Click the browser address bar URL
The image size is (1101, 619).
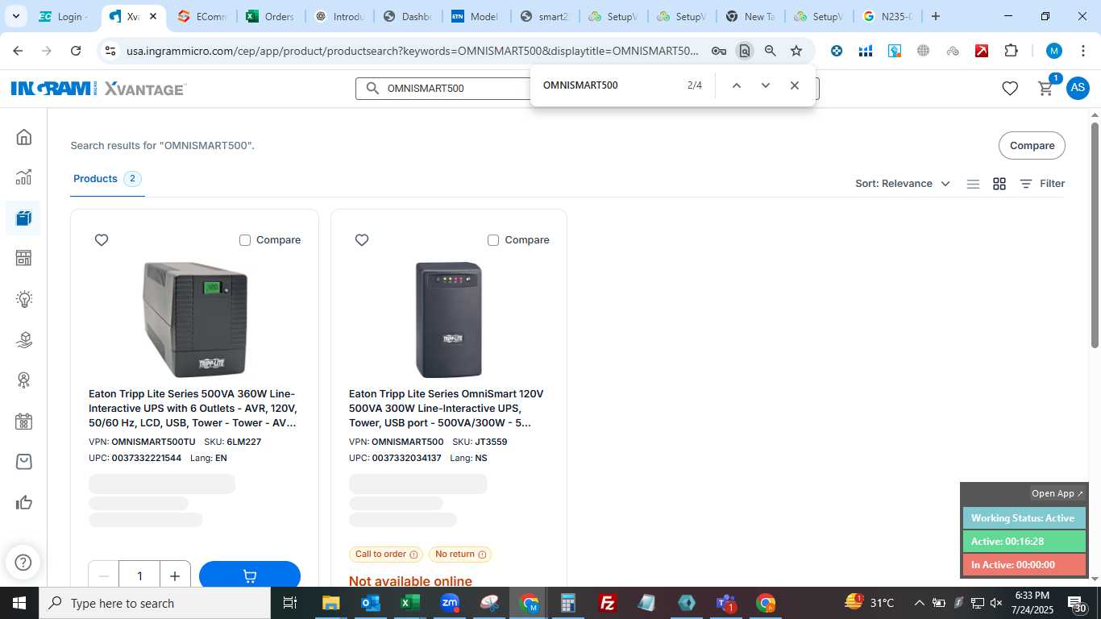point(413,51)
